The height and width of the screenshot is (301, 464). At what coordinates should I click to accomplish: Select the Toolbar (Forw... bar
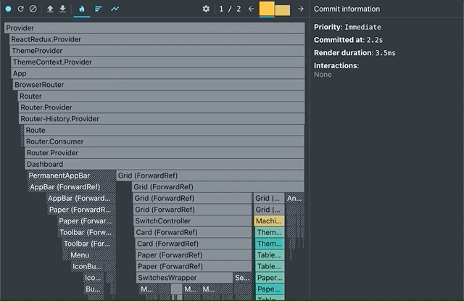tap(87, 232)
